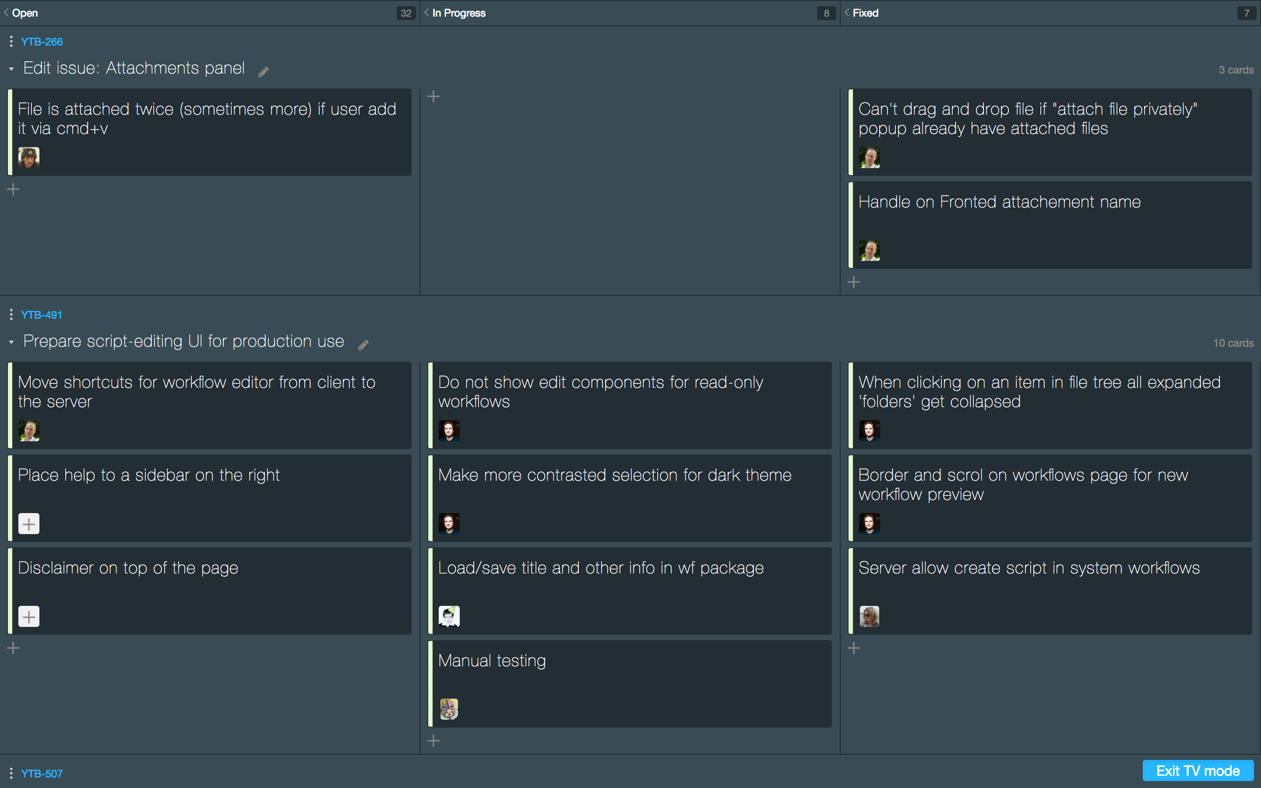Collapse the Fixed column
1261x788 pixels.
(x=847, y=13)
